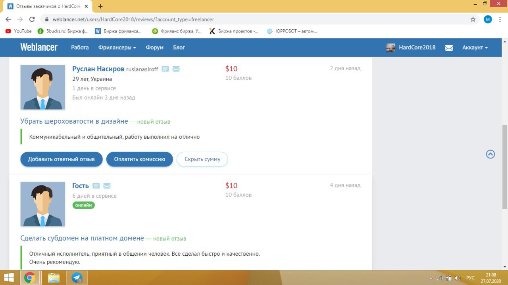The height and width of the screenshot is (285, 508).
Task: Click the Скрыть сумму button
Action: pyautogui.click(x=202, y=159)
